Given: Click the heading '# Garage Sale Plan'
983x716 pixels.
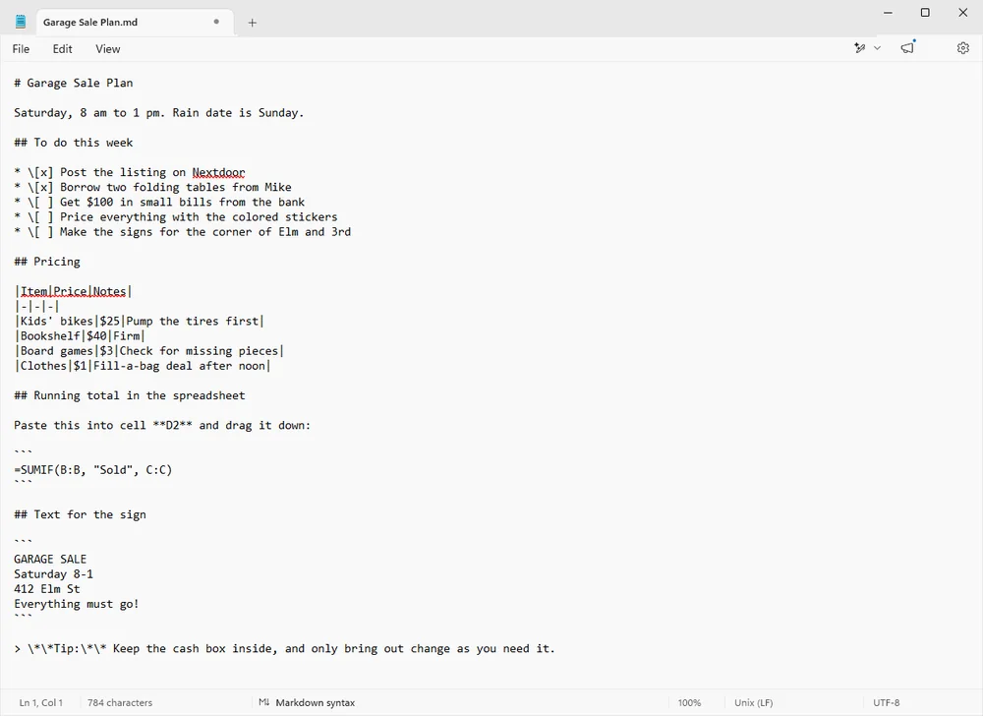Looking at the screenshot, I should point(74,83).
